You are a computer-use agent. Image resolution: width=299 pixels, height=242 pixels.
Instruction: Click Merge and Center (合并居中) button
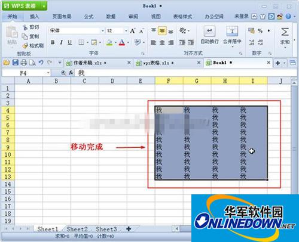click(x=232, y=36)
